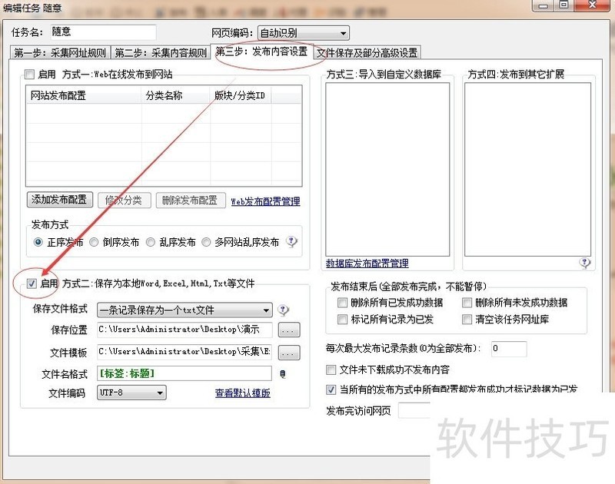Click 添加发布配置 button
This screenshot has width=615, height=484.
pos(60,201)
